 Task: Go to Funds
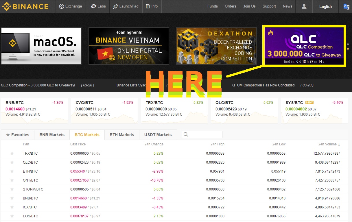(213, 6)
